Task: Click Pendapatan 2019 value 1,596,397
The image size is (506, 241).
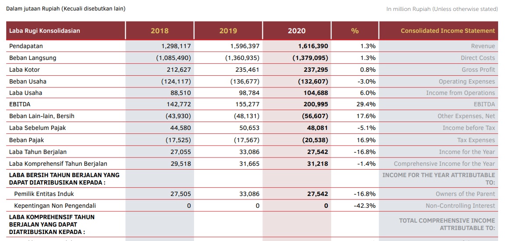Action: coord(245,46)
